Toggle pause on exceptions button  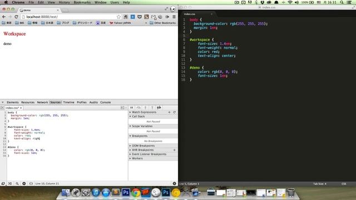click(24, 184)
